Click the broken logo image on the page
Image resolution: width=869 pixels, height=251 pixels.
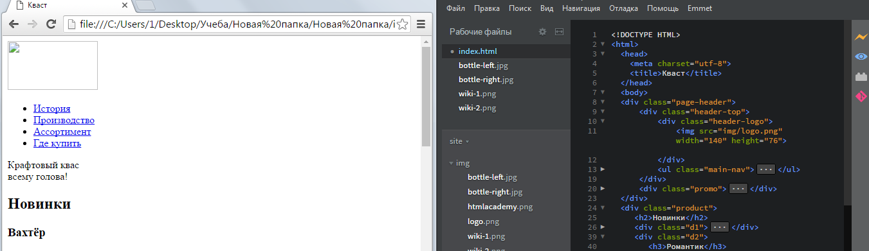pyautogui.click(x=53, y=65)
